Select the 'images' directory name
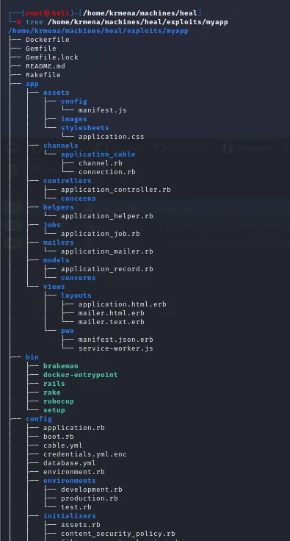 pos(74,119)
